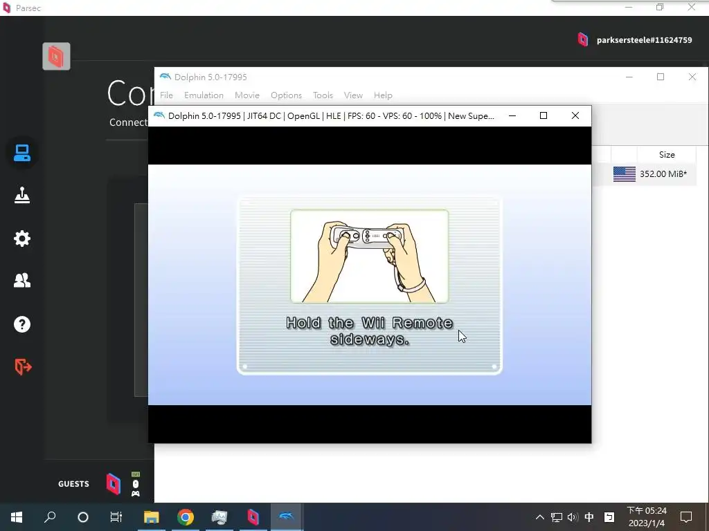Open Dolphin Options menu
The image size is (709, 531).
point(286,95)
